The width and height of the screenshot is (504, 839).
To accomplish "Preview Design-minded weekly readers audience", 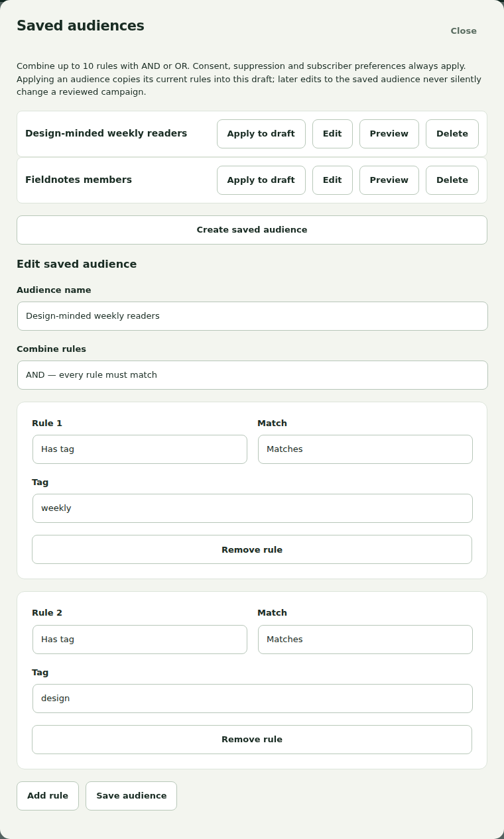I will [x=389, y=134].
